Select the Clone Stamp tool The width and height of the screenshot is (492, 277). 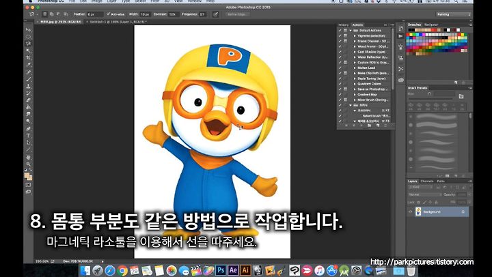pyautogui.click(x=29, y=86)
